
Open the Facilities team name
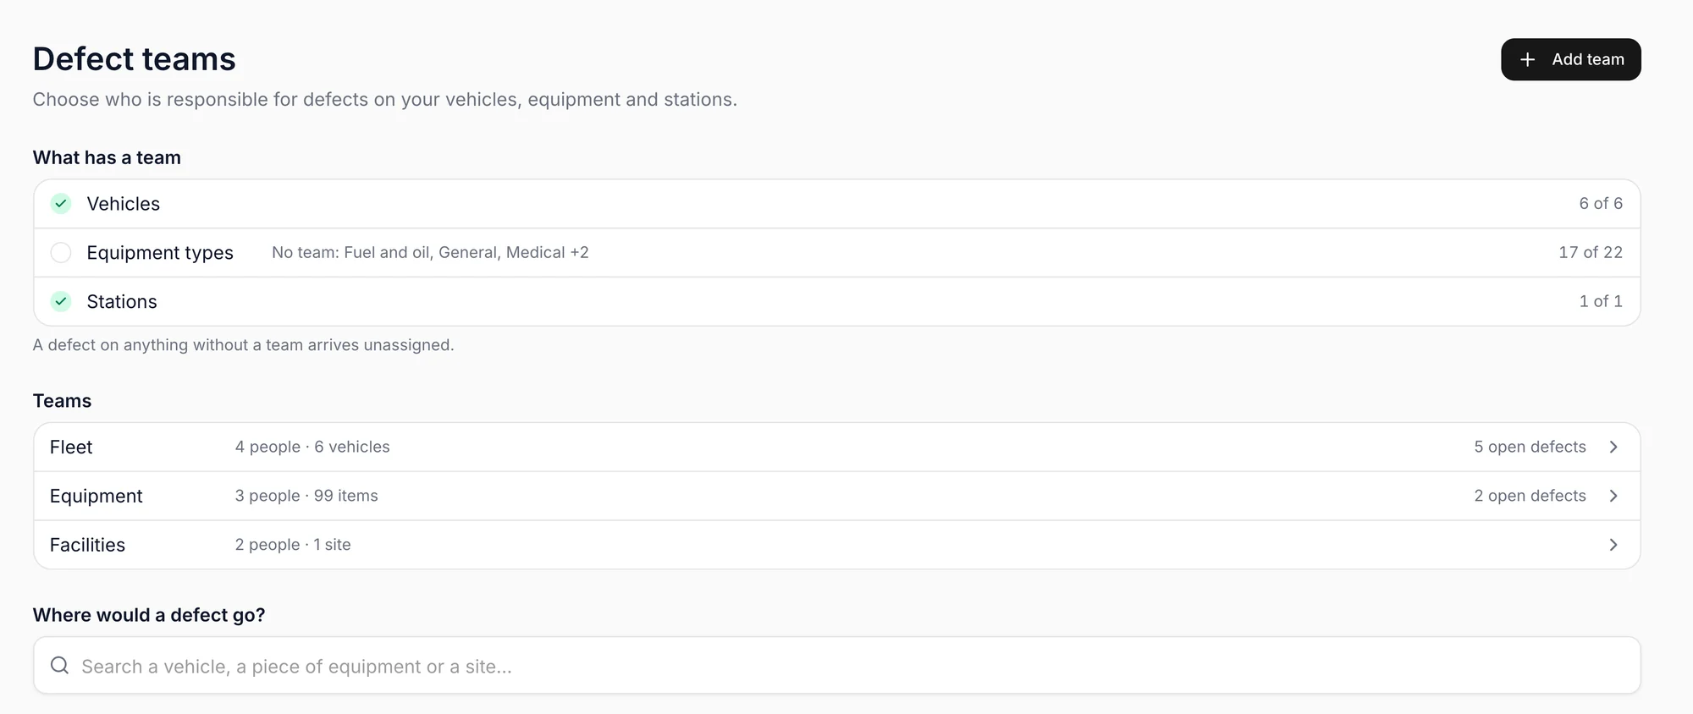click(x=87, y=545)
